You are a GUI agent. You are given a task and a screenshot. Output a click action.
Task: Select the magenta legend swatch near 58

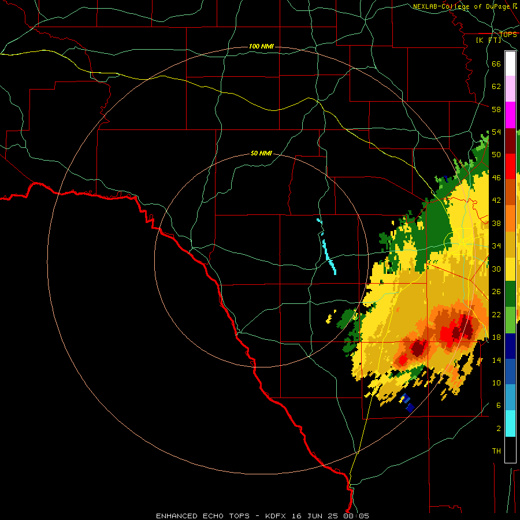tap(510, 115)
